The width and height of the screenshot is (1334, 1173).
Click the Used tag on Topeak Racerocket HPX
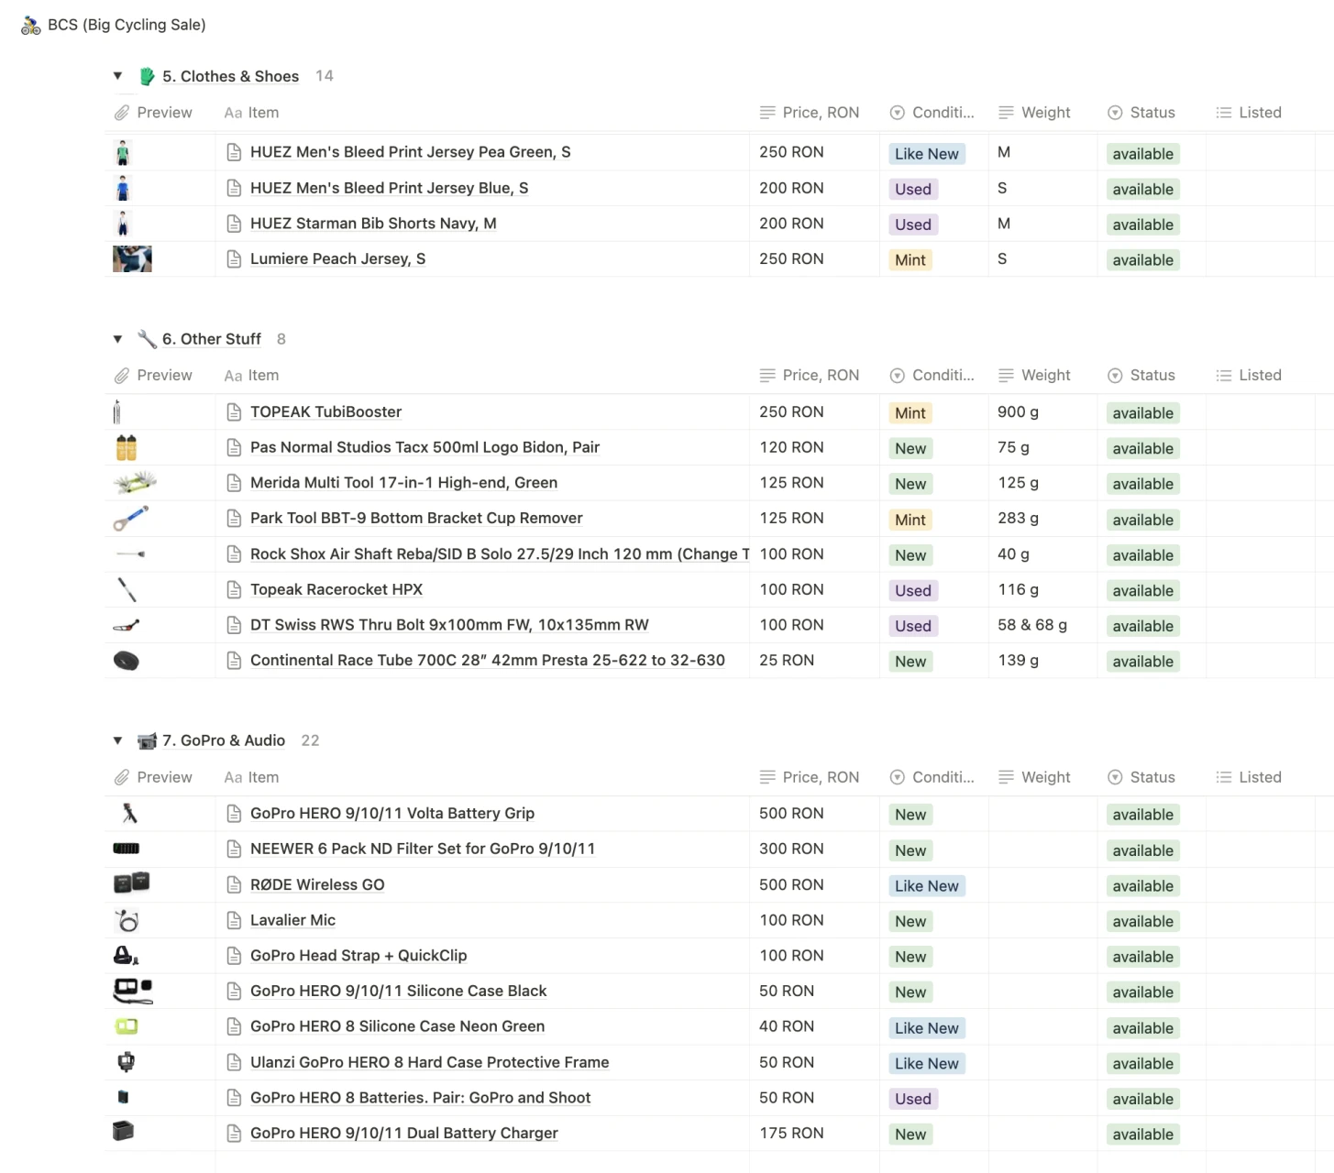pos(913,591)
